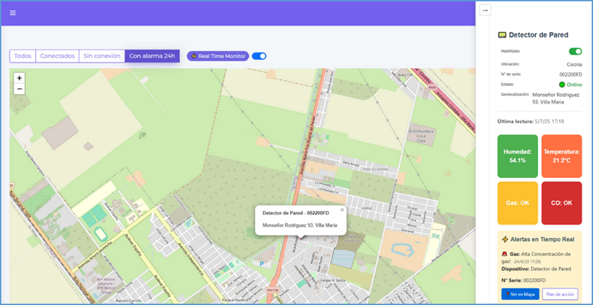Open the hamburger menu

12,13
